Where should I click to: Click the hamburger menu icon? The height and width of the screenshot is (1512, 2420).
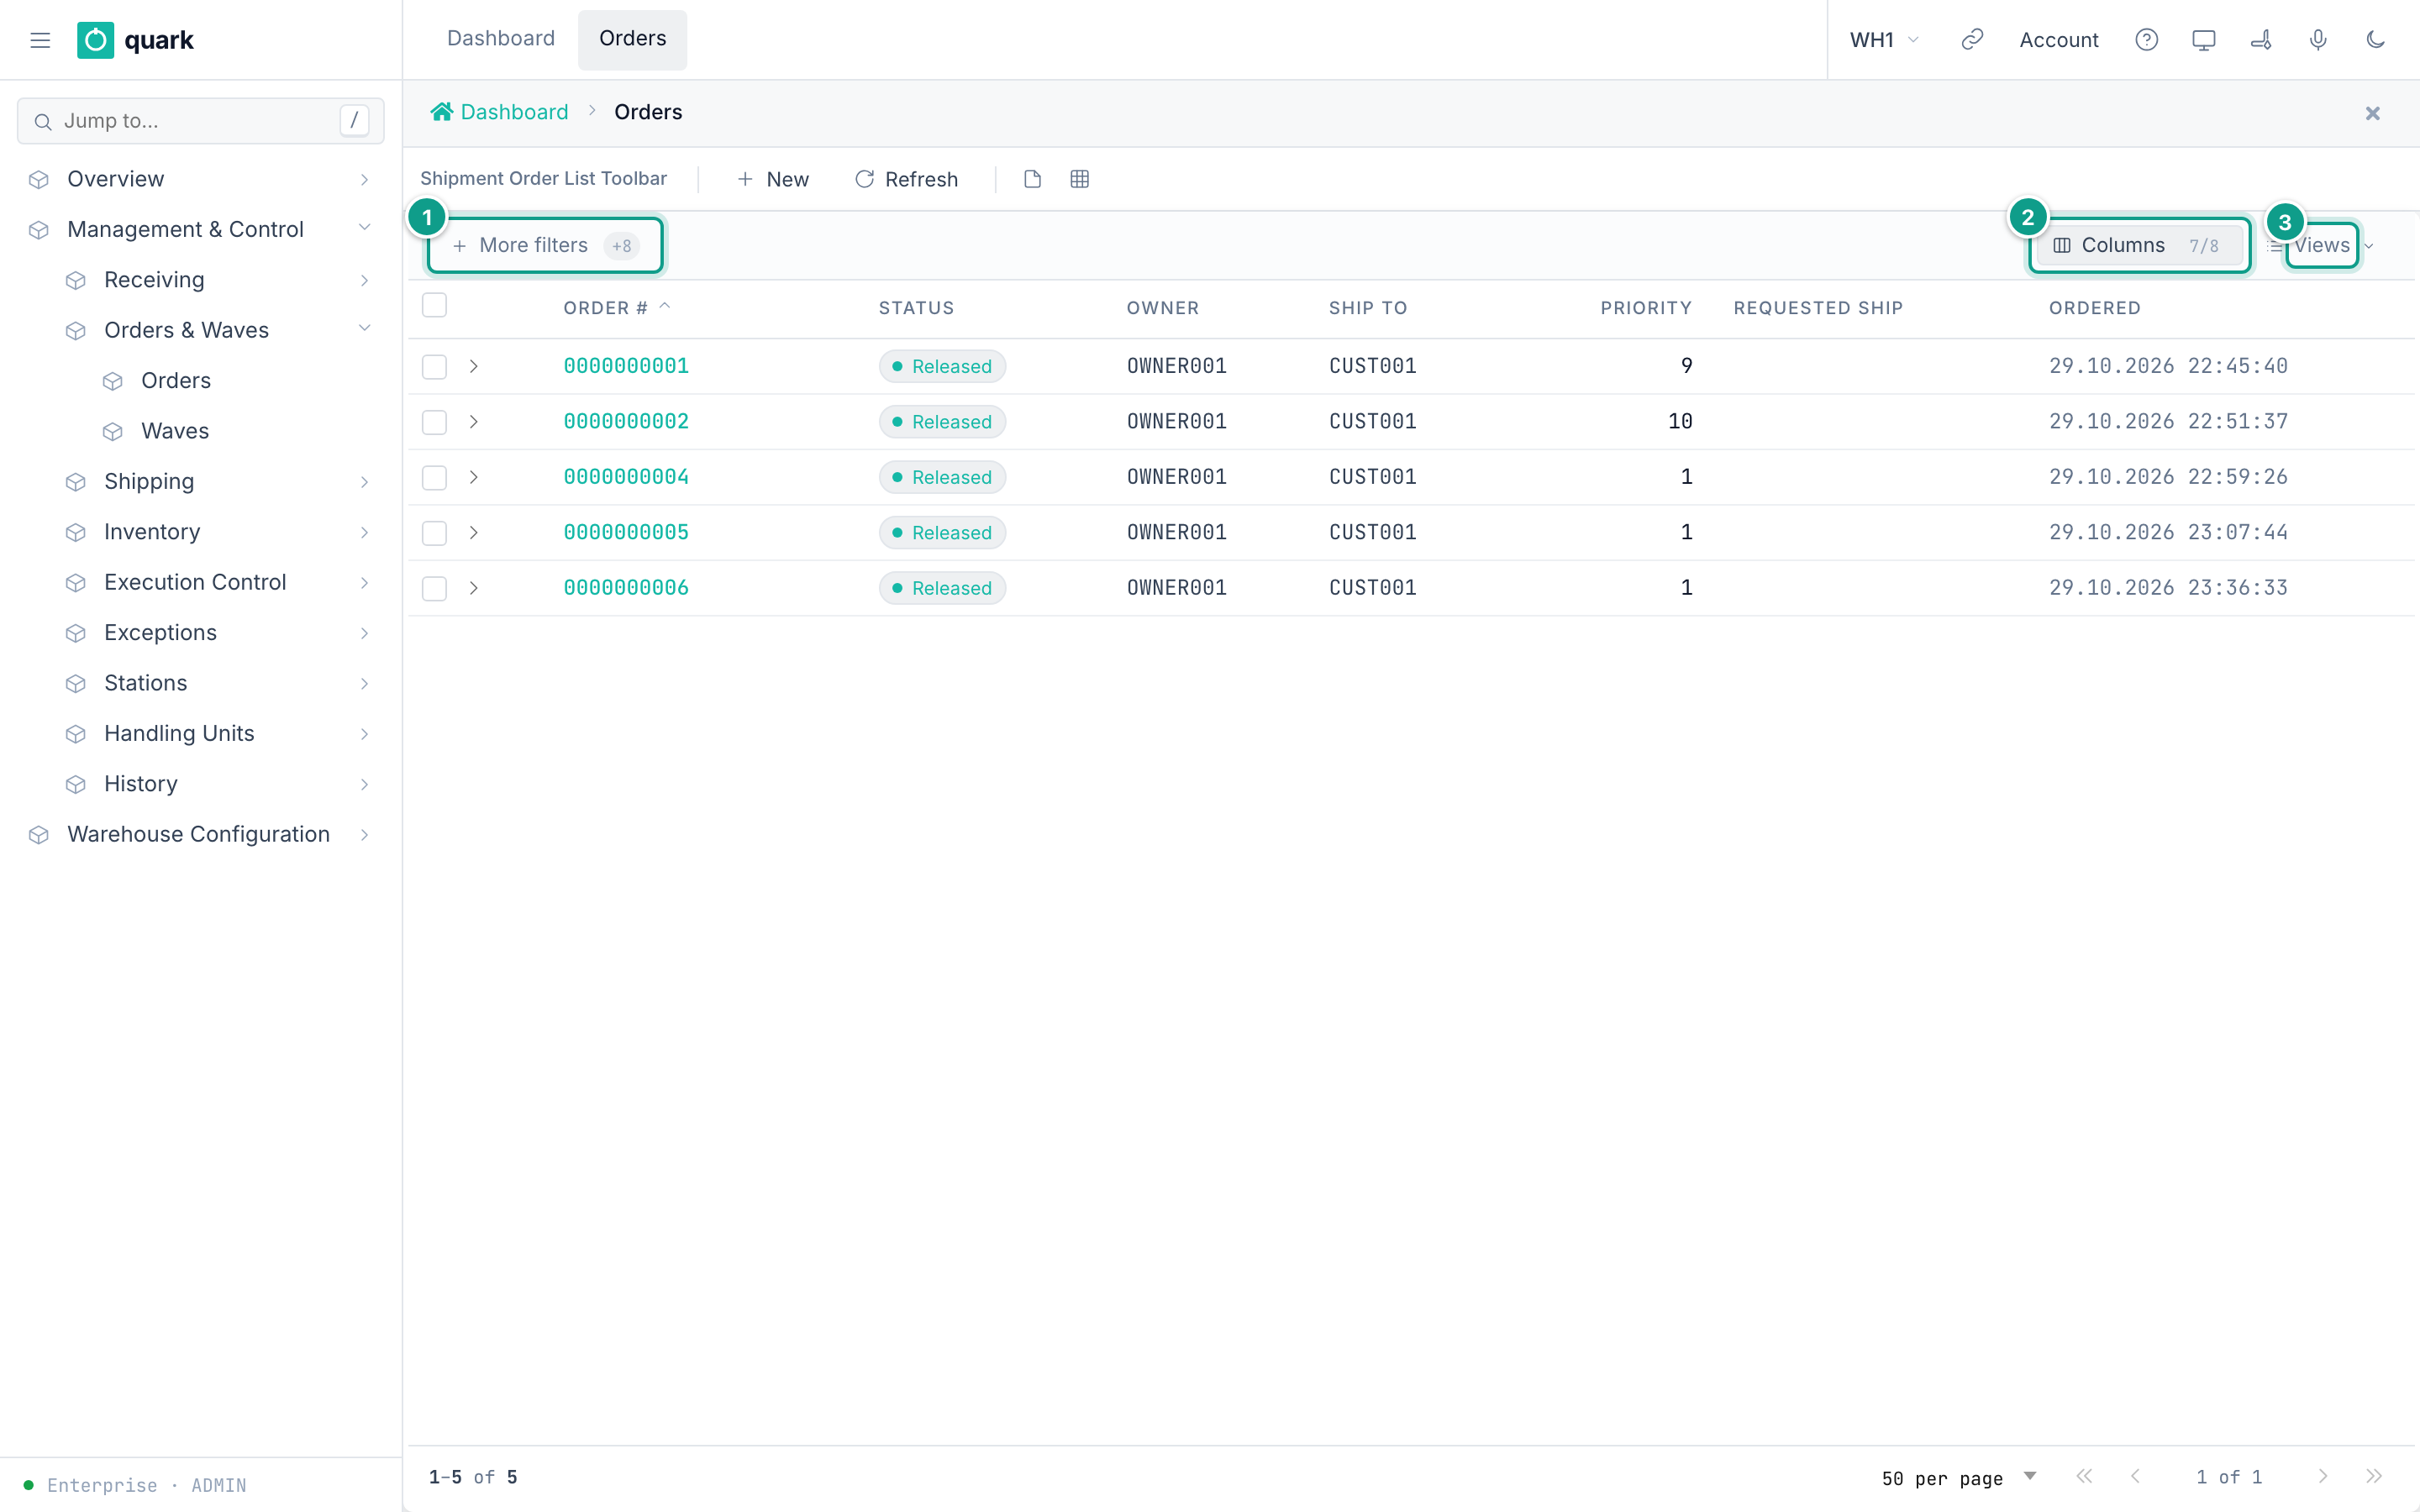coord(40,40)
